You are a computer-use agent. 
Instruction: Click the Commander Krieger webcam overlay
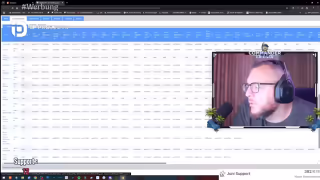(x=264, y=90)
